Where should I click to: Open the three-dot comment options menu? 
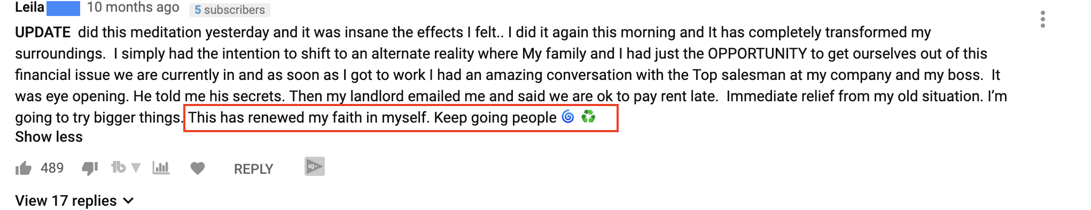[x=1042, y=19]
